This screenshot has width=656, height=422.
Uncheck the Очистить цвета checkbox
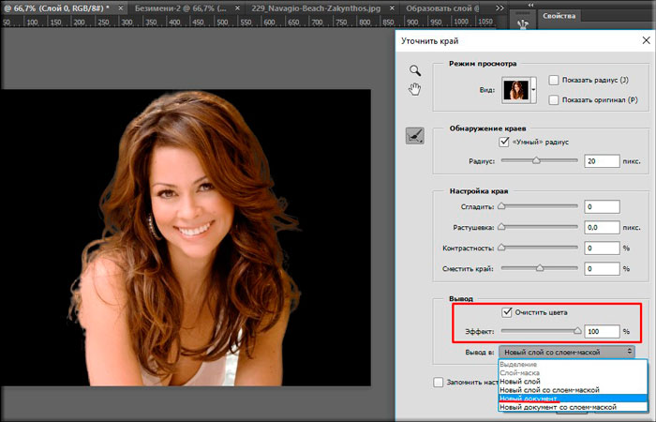tap(507, 312)
